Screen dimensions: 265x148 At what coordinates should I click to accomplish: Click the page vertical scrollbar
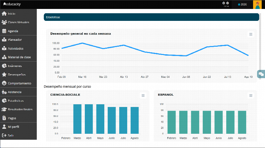(x=260, y=46)
